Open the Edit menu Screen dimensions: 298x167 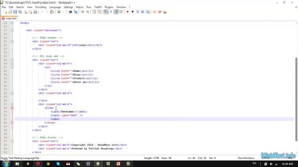11,7
